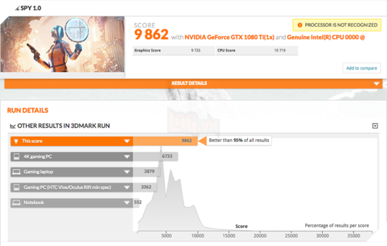This screenshot has width=387, height=246.
Task: Expand the Notebook dropdown arrow
Action: [127, 203]
